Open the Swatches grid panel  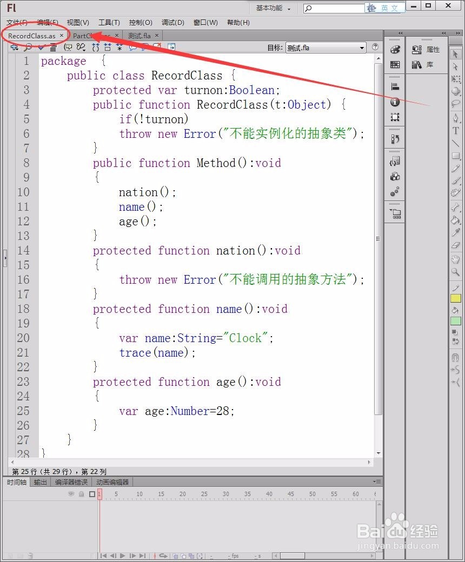point(395,64)
